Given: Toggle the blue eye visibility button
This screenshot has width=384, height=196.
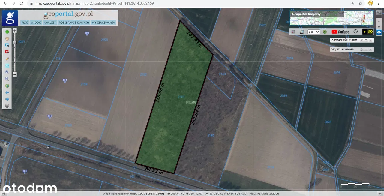Looking at the screenshot, I should 379,32.
